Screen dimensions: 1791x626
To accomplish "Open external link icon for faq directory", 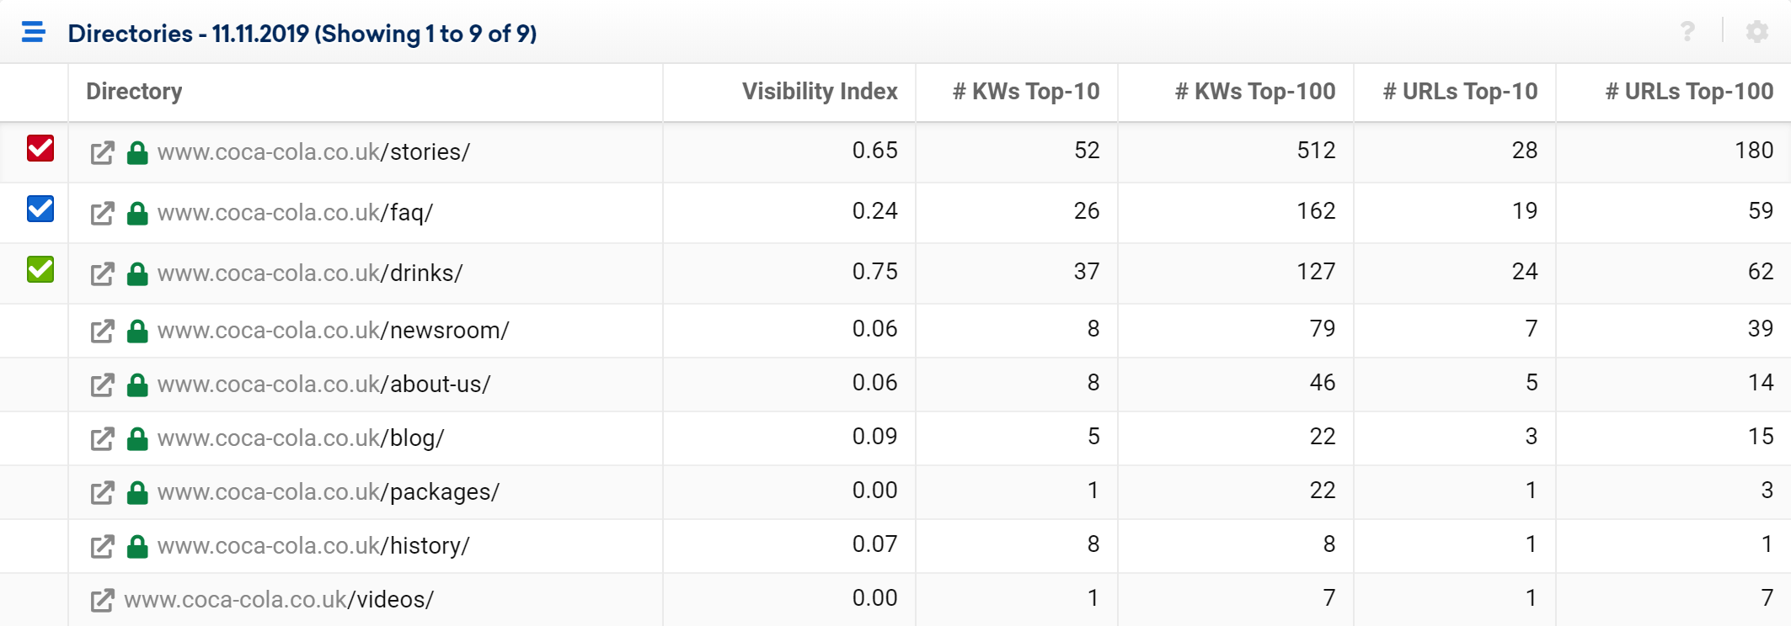I will click(102, 214).
